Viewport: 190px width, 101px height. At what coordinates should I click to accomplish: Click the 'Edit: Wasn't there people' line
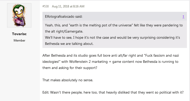coord(113,93)
